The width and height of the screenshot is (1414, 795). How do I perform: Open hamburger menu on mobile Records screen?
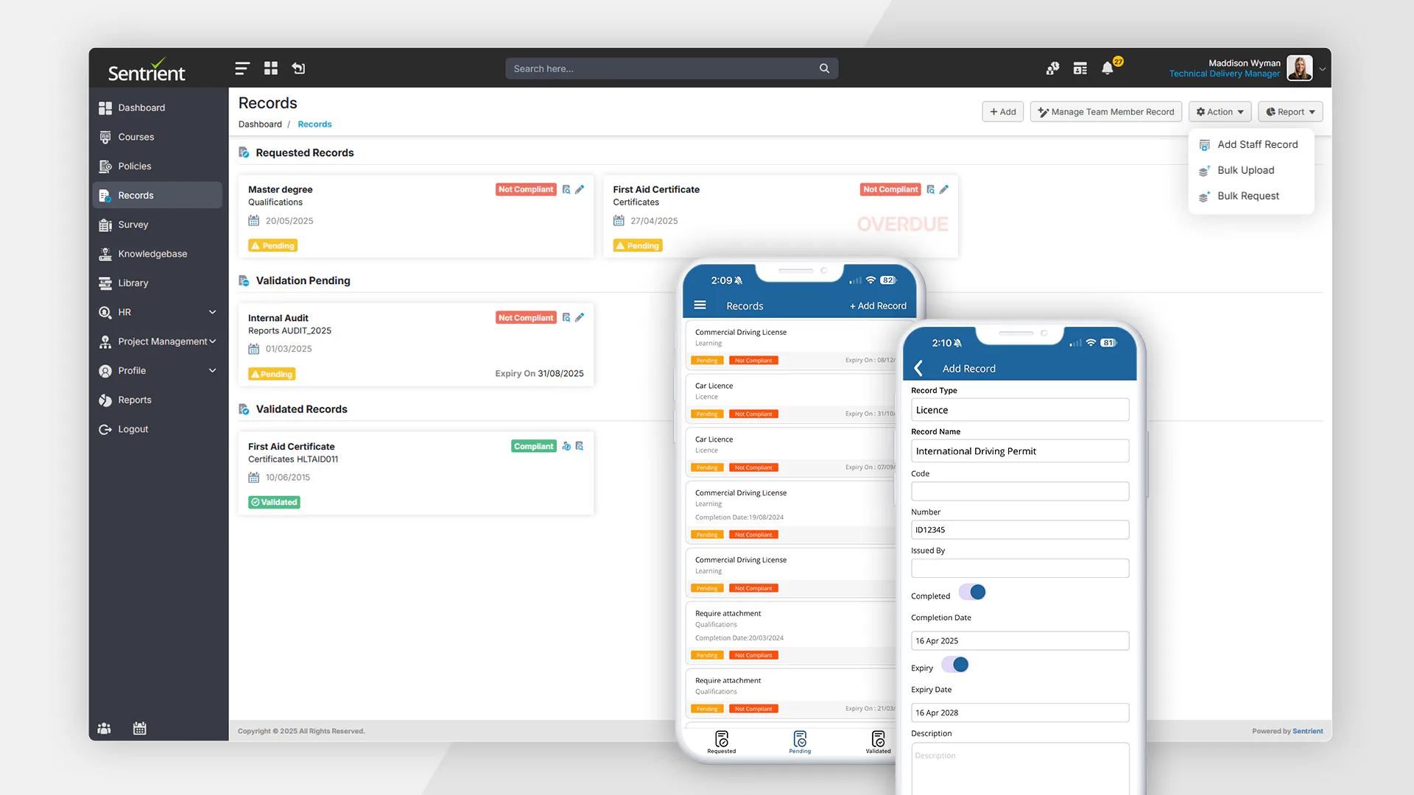click(x=699, y=305)
